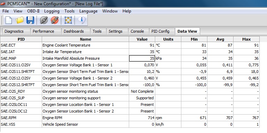Image resolution: width=267 pixels, height=133 pixels.
Task: Click the 767 max RPM cell
Action: tap(246, 118)
